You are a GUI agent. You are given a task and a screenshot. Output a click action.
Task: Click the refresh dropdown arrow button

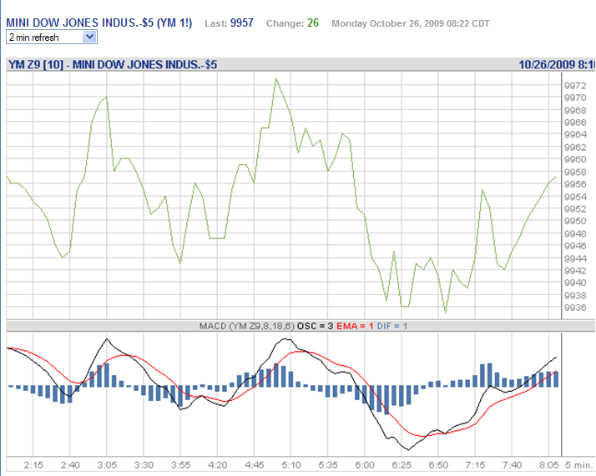point(89,38)
